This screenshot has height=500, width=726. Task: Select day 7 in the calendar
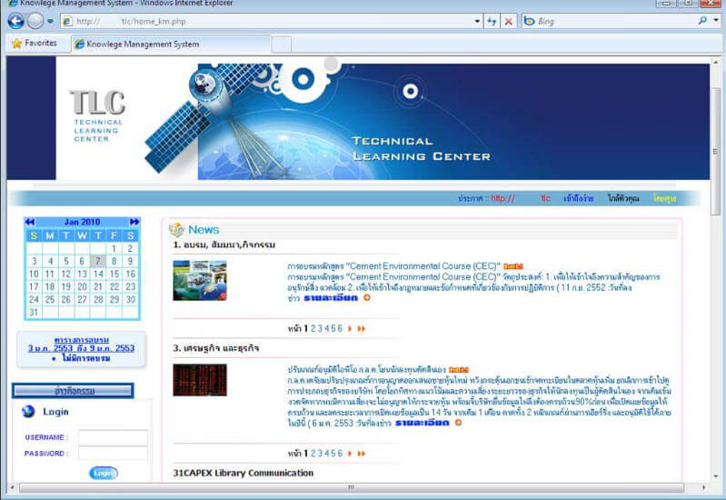coord(98,261)
